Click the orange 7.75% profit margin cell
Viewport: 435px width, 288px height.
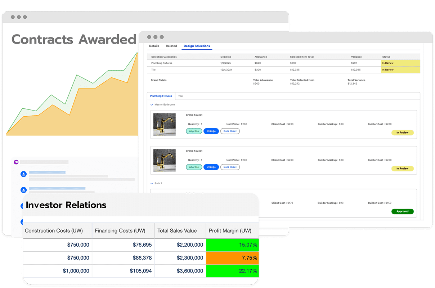[x=232, y=258]
